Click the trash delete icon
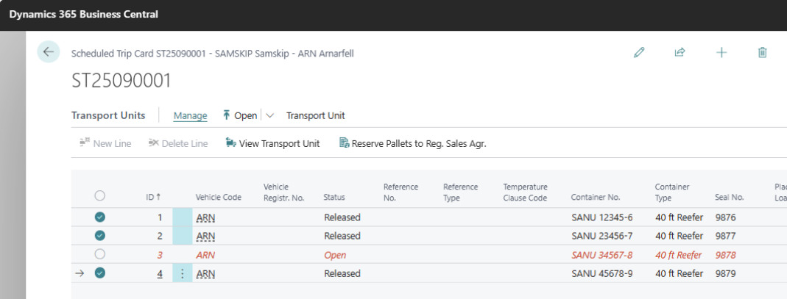Image resolution: width=787 pixels, height=299 pixels. (763, 52)
